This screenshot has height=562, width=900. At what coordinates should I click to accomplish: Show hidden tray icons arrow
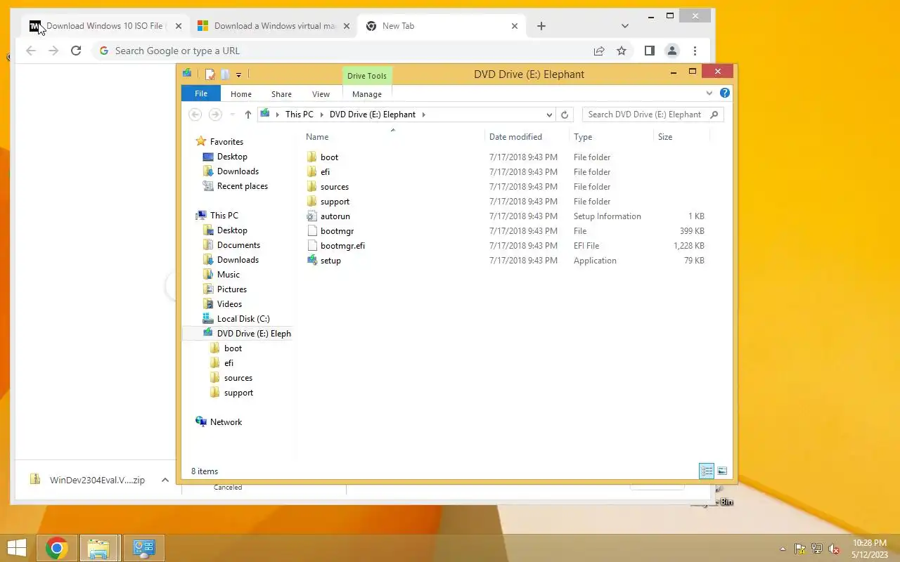[783, 549]
